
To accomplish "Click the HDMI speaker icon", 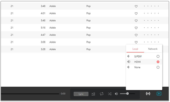I will 129,62.
